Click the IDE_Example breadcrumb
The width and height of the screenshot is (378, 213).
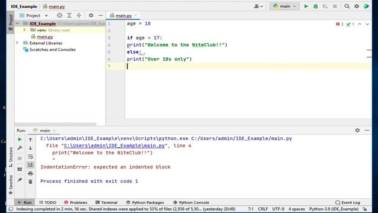click(x=24, y=7)
